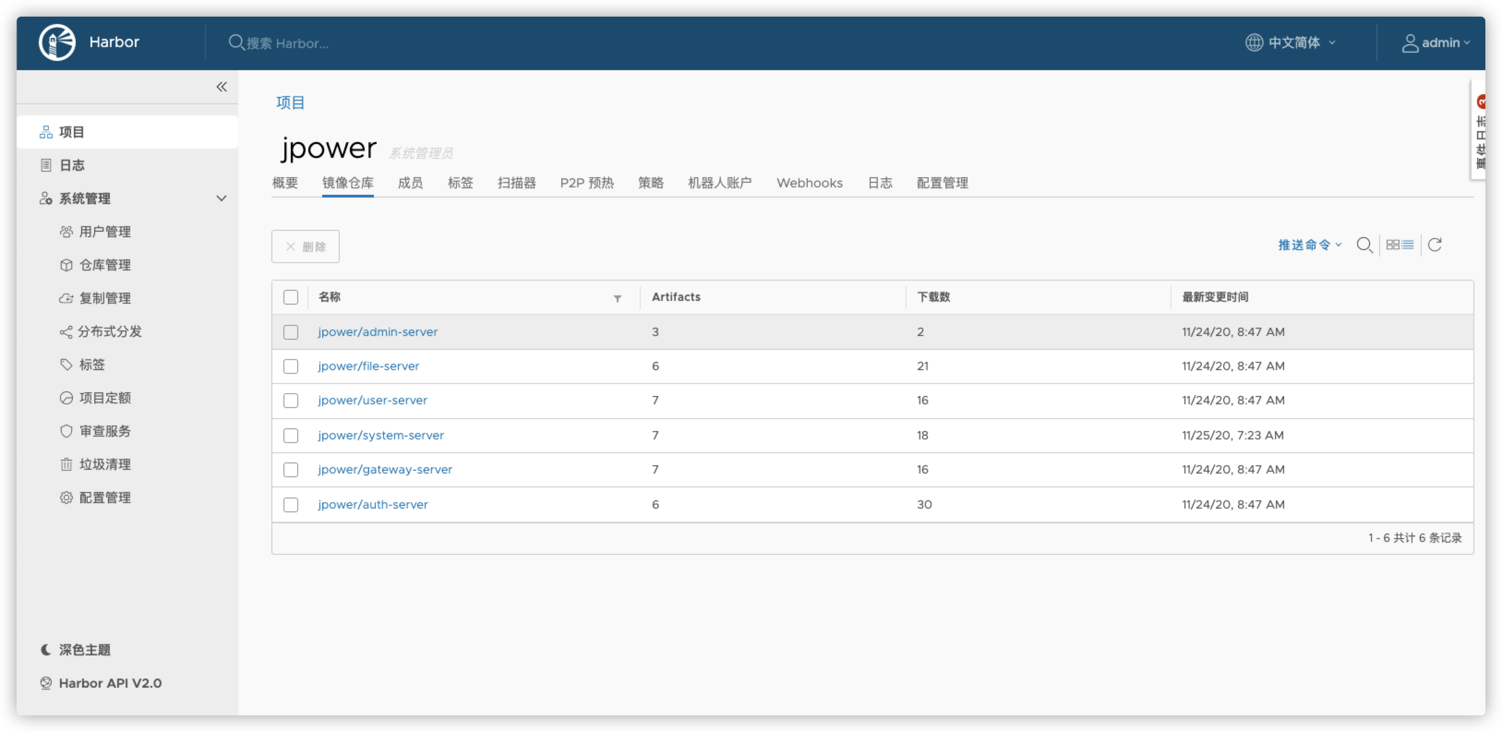Viewport: 1502px width, 732px height.
Task: Open the jpower/gateway-server repository
Action: coord(385,470)
